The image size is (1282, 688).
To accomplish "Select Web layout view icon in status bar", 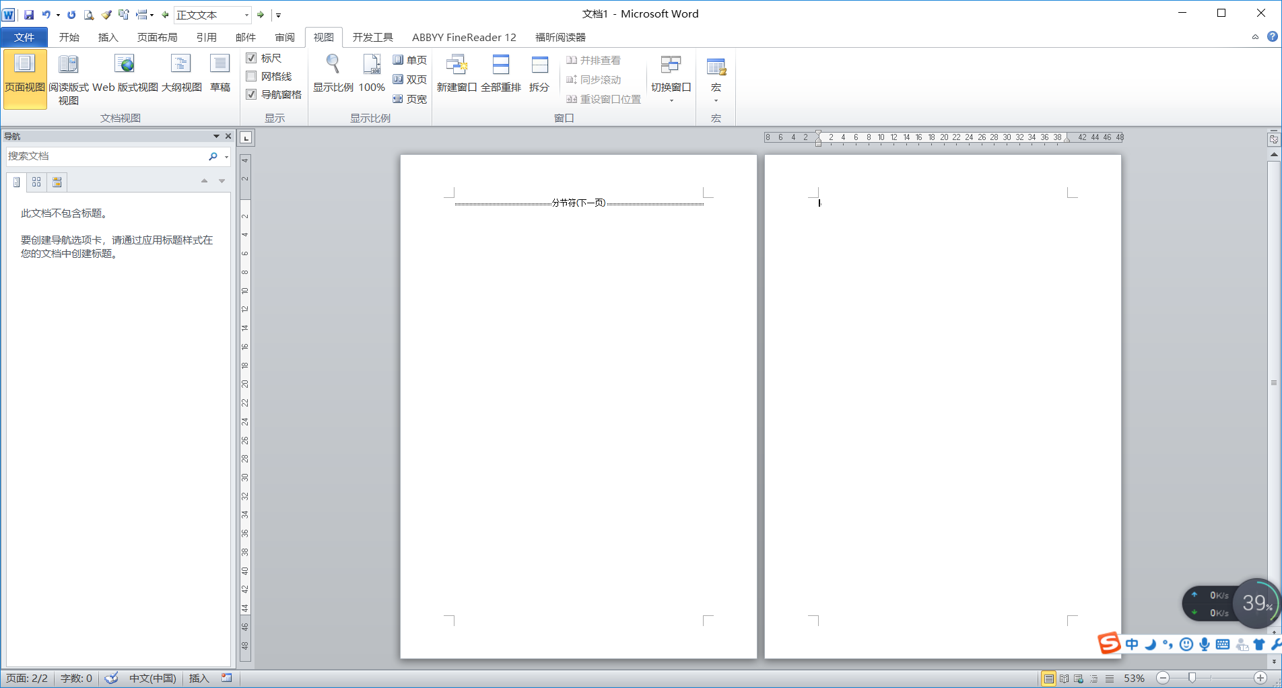I will (x=1079, y=679).
